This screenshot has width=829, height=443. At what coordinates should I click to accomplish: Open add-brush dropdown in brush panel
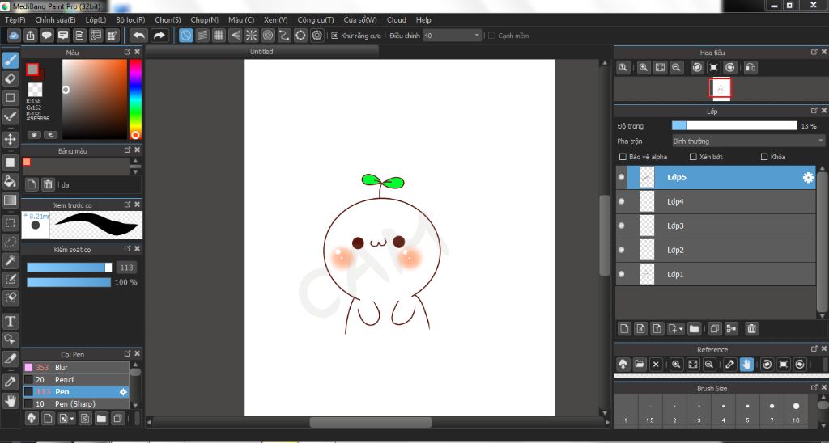pos(72,419)
